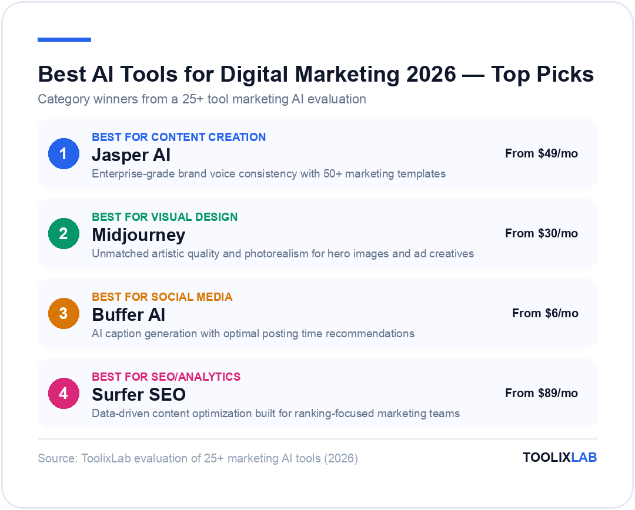635x510 pixels.
Task: Click the 'From $30/mo' price
Action: pos(542,233)
